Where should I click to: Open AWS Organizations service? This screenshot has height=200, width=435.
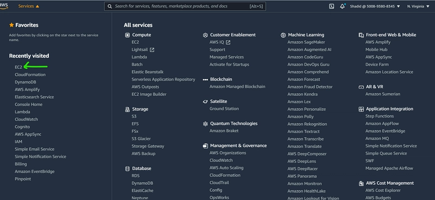click(228, 153)
